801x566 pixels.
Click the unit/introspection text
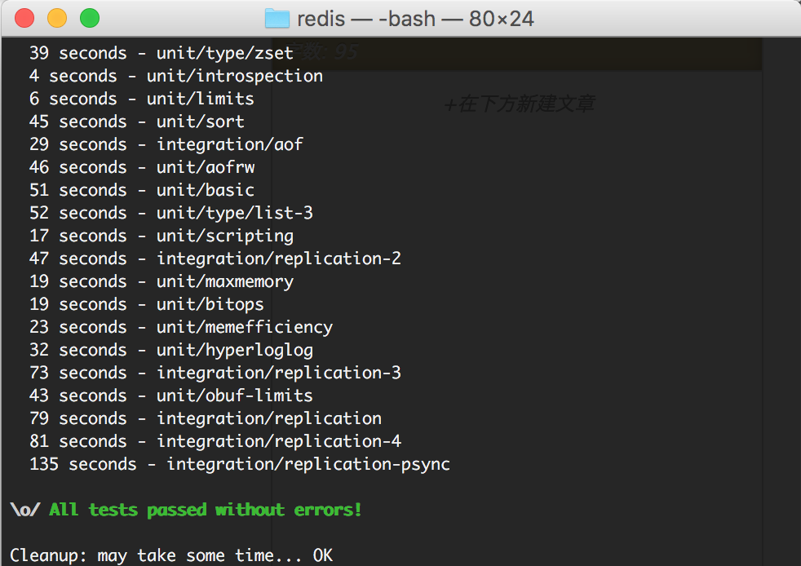point(235,76)
